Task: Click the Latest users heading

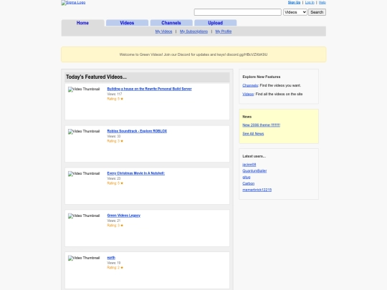Action: tap(254, 156)
